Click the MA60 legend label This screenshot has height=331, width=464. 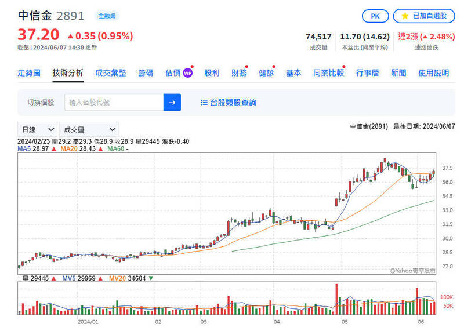pos(115,148)
